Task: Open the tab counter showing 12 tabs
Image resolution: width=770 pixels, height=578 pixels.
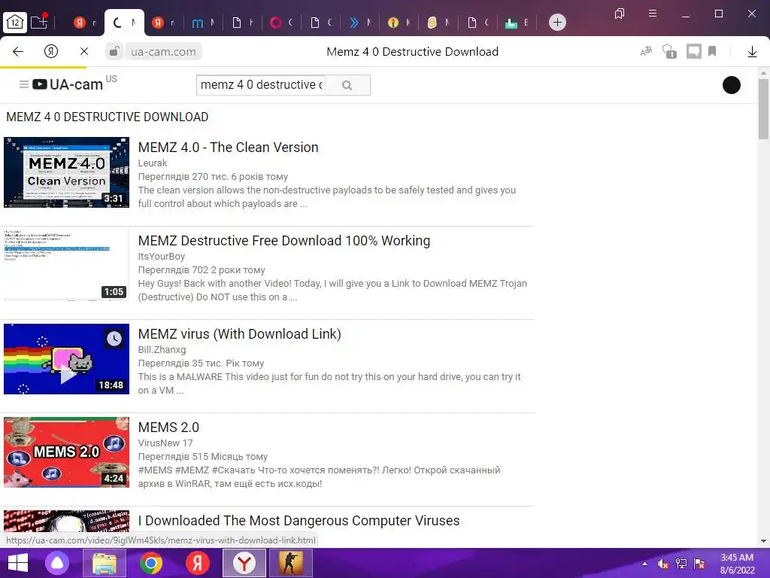Action: point(15,22)
